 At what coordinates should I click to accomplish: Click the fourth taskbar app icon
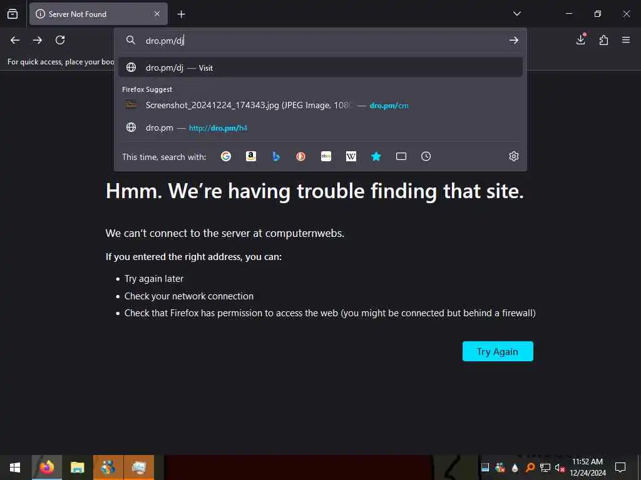coord(139,467)
